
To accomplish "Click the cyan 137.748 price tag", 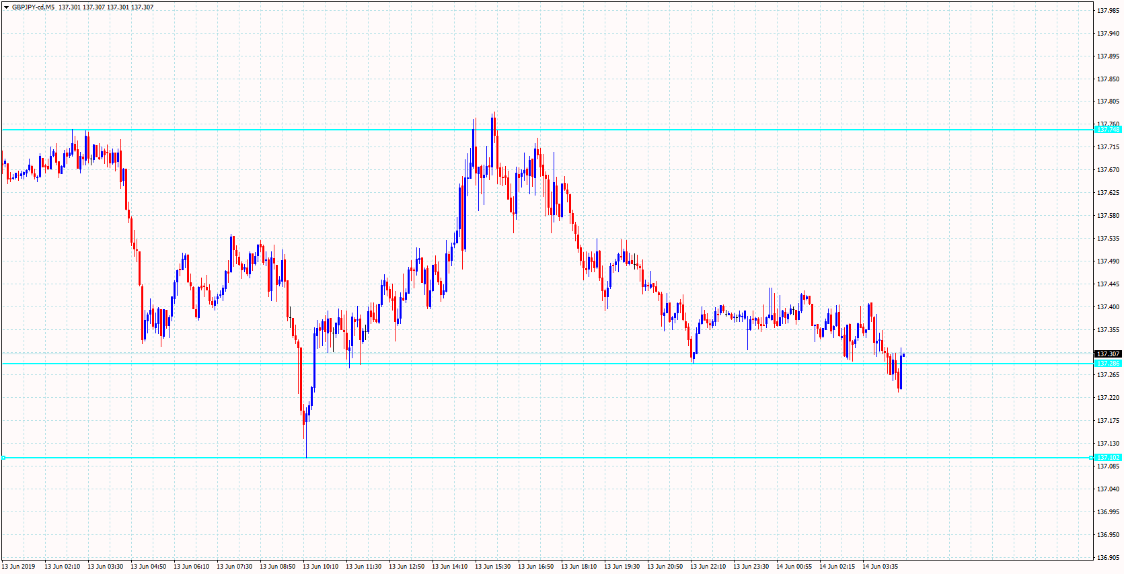I will click(x=1108, y=130).
